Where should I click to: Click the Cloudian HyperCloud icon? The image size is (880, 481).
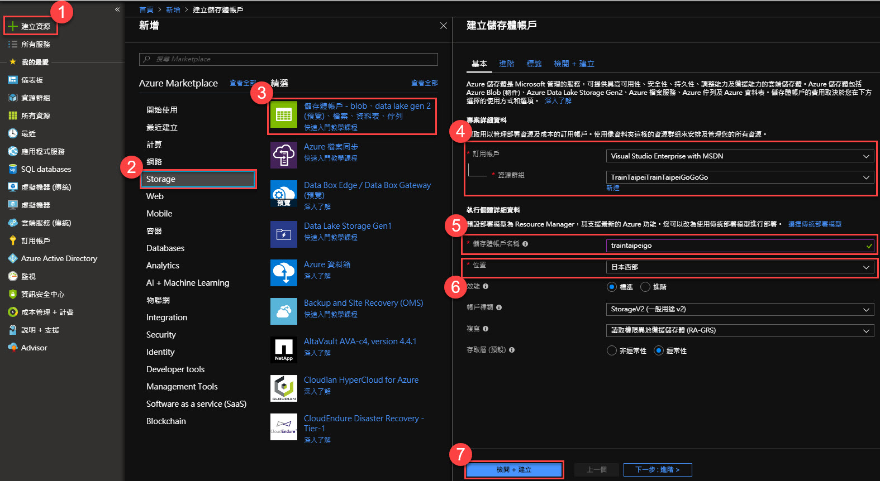pyautogui.click(x=284, y=388)
